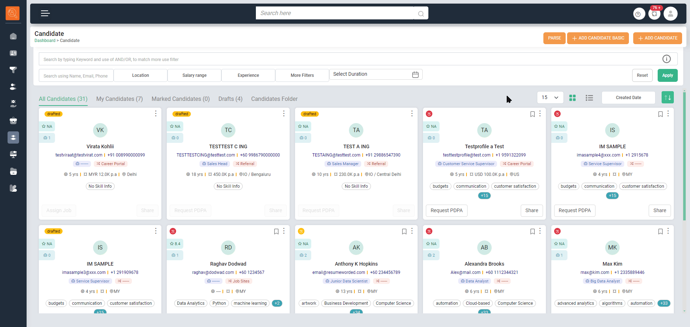Bookmark the Raghav Dodwad candidate card
The width and height of the screenshot is (690, 327).
pyautogui.click(x=276, y=232)
